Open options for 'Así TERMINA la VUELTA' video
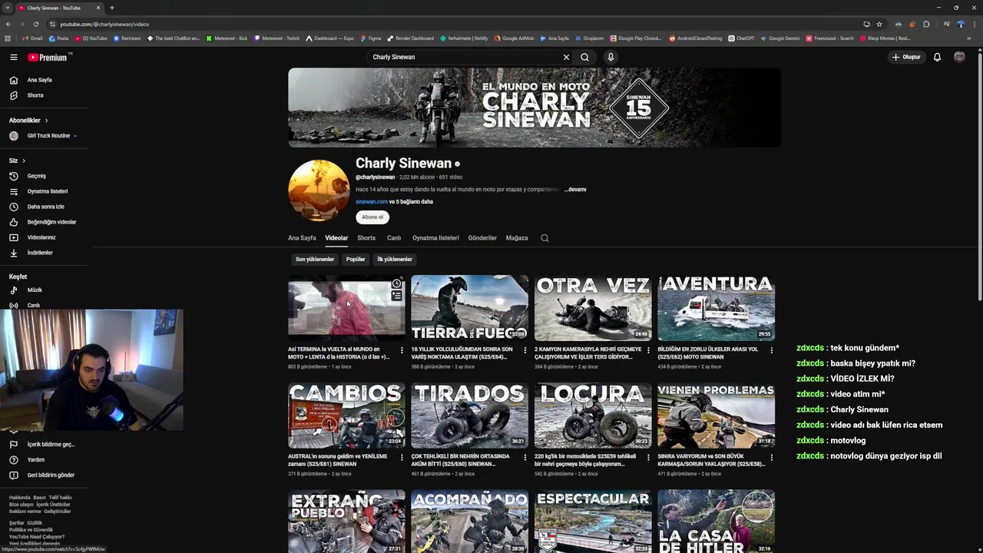This screenshot has width=983, height=553. [402, 350]
